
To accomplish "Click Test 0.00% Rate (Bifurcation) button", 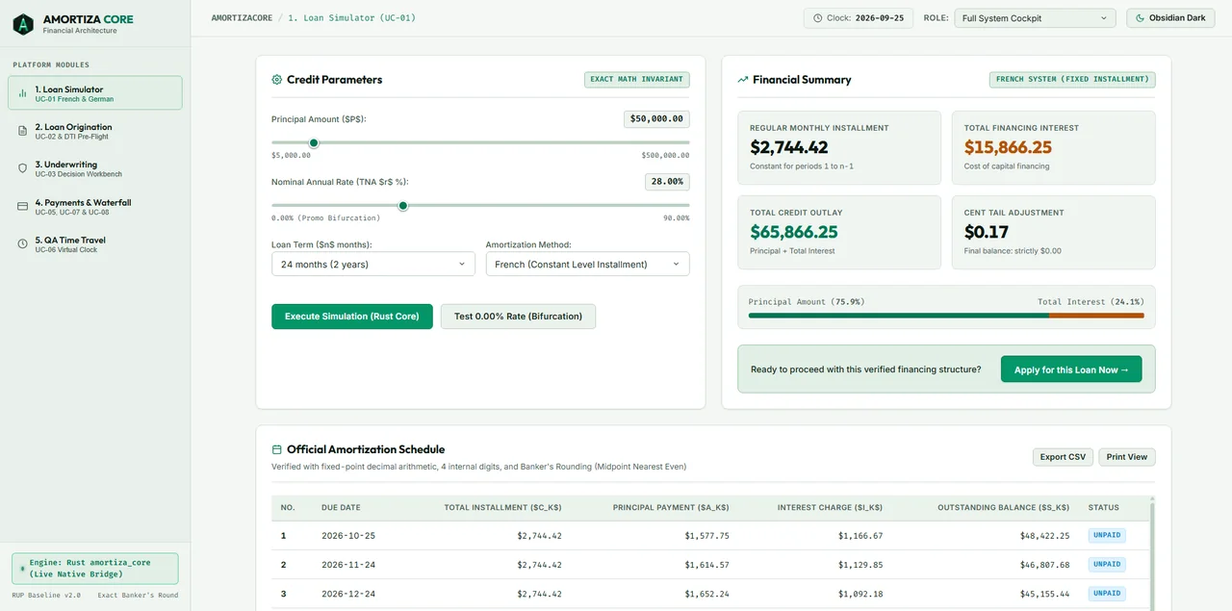I will (x=518, y=317).
